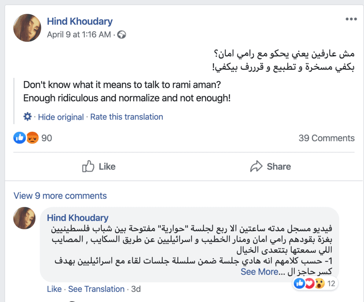Rate this translation link
364x302 pixels.
127,117
